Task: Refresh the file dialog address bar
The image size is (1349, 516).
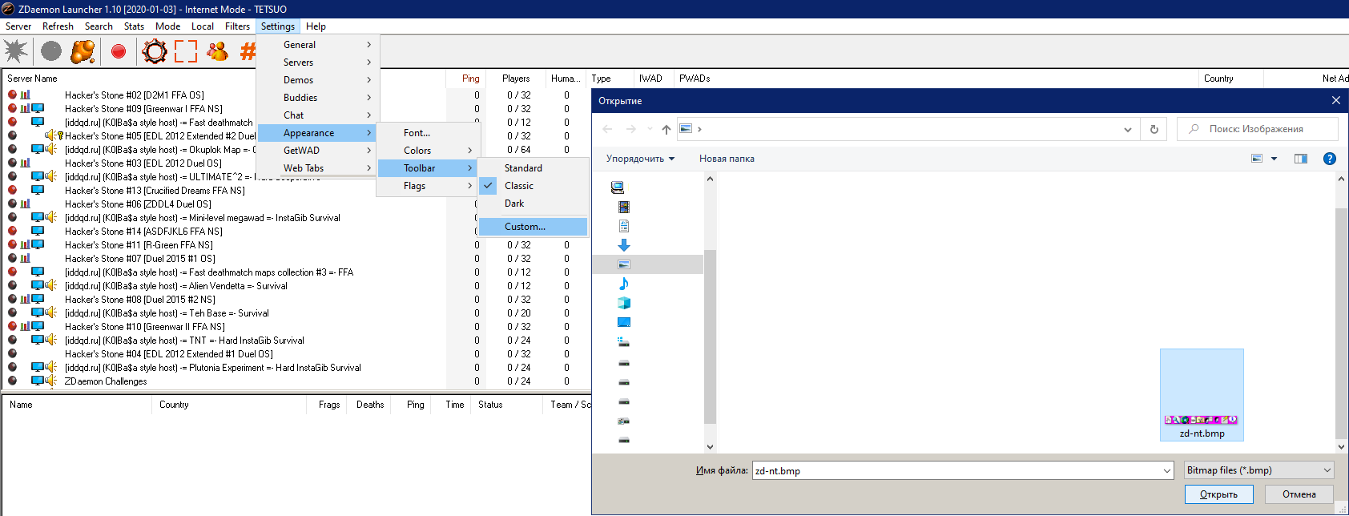Action: [1154, 129]
